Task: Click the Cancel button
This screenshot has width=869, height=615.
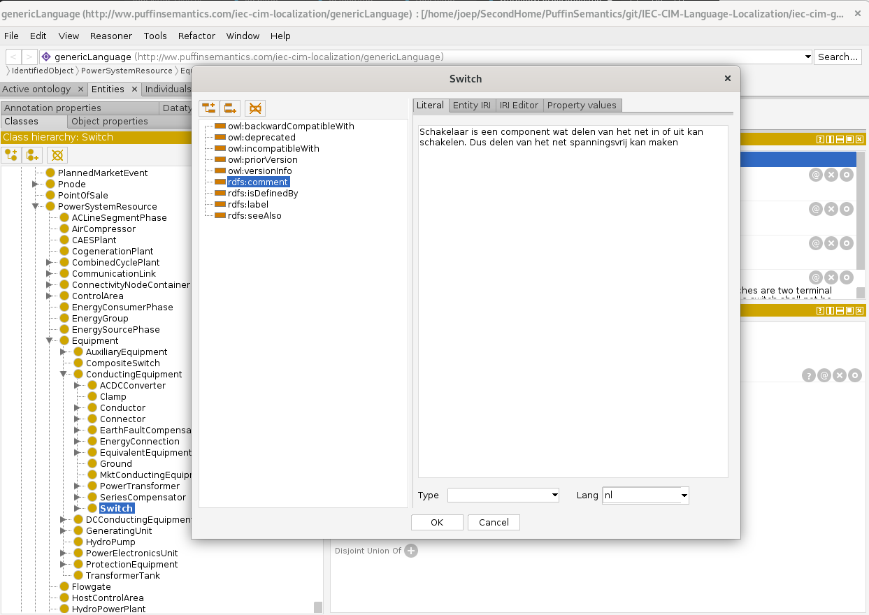Action: (494, 523)
